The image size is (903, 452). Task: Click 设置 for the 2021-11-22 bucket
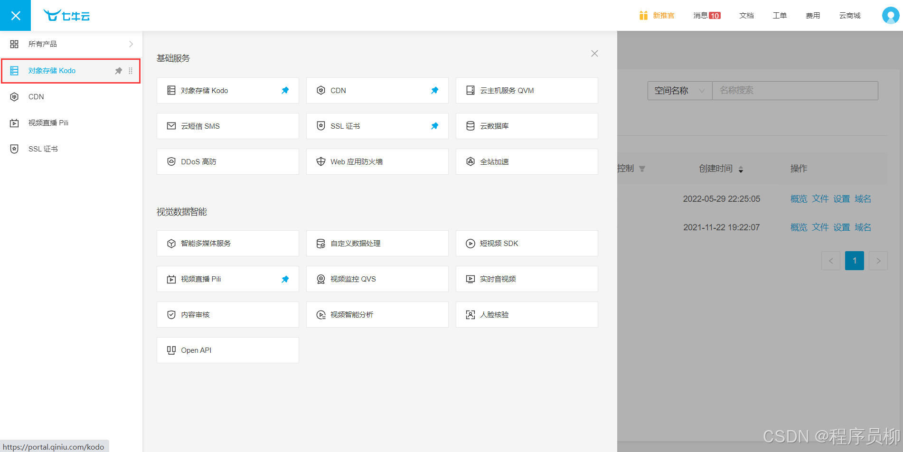coord(842,227)
